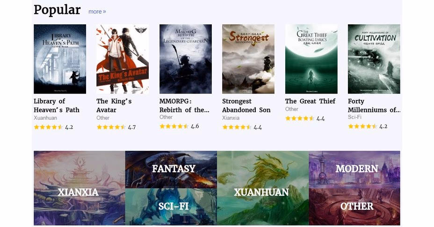Select the Sci-Fi genre tag under Forty Millenniums
Image resolution: width=434 pixels, height=227 pixels.
point(354,117)
